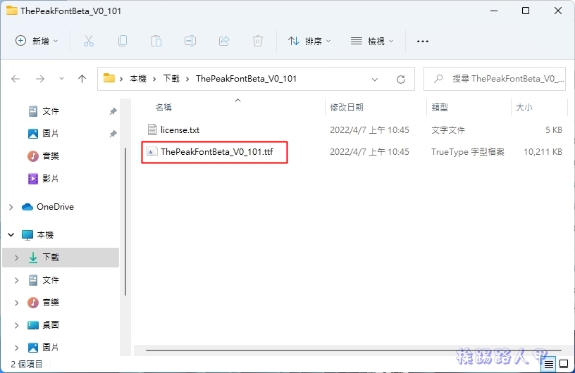This screenshot has height=373, width=575.
Task: Expand the 圖片 node under 本機
Action: pos(16,348)
